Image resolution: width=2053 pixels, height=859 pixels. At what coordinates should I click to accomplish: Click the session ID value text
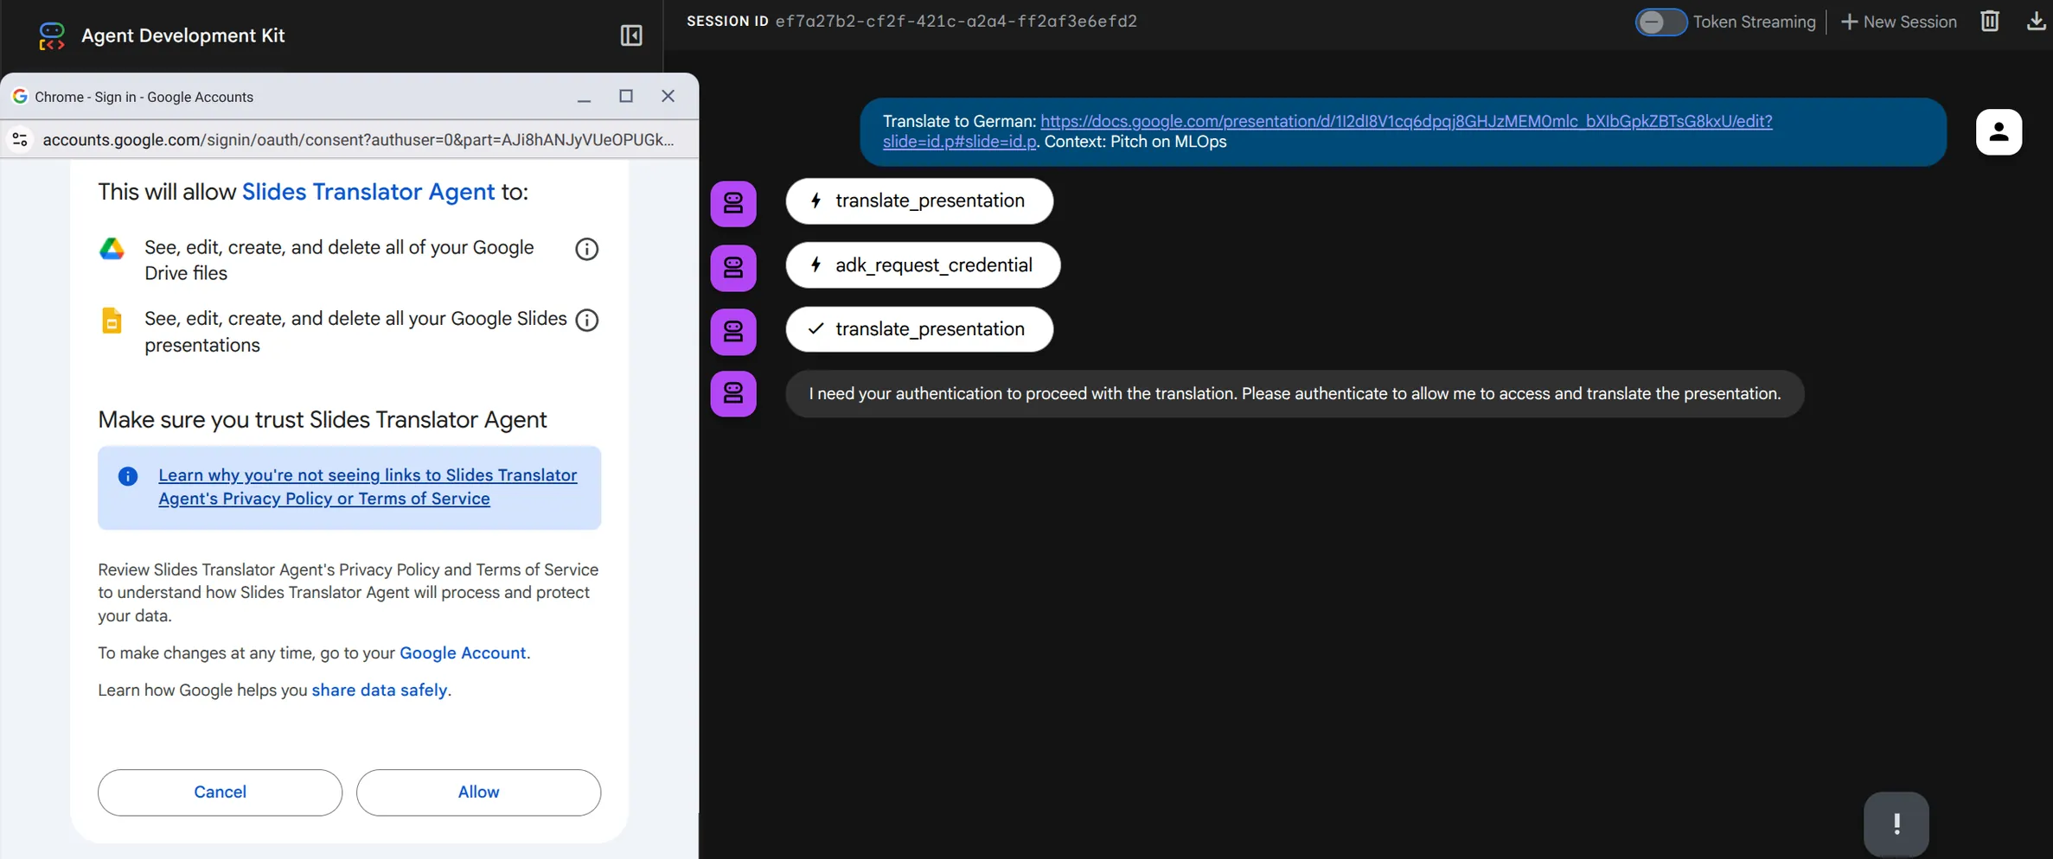[956, 22]
